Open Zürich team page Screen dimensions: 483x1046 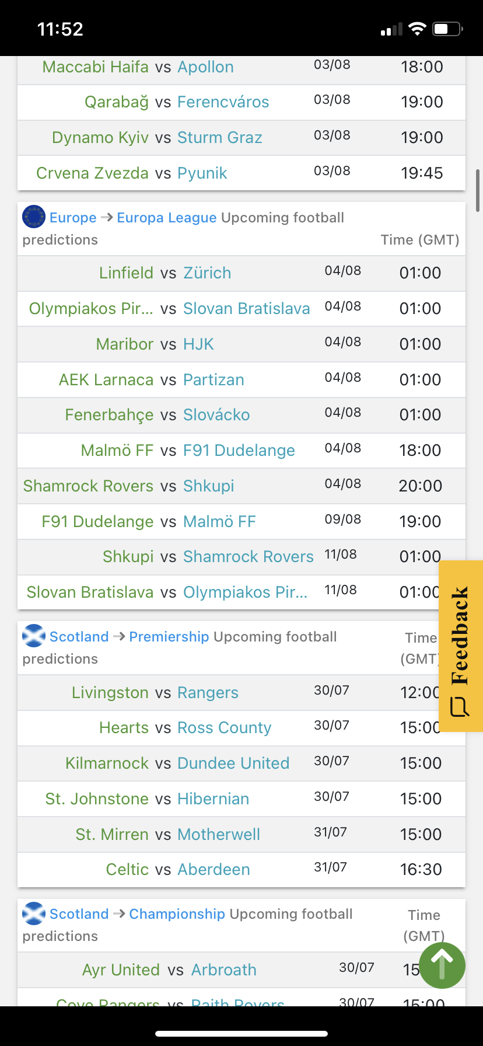pos(207,273)
